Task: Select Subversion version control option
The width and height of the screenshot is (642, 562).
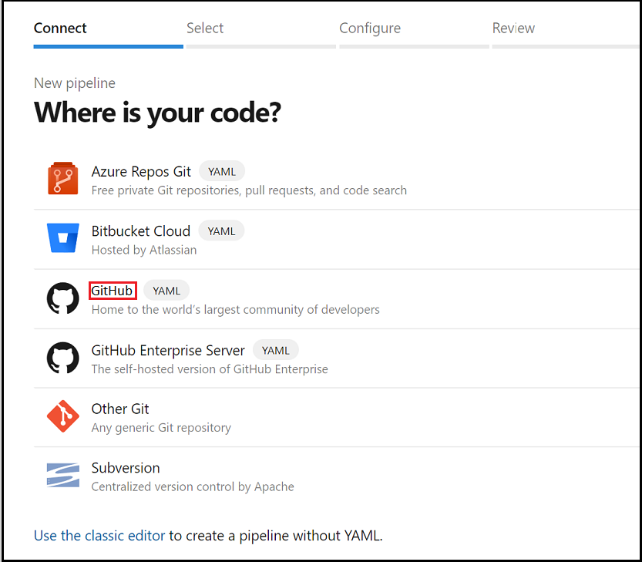Action: click(126, 468)
